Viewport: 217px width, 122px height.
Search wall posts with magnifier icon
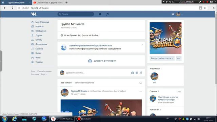140,83
